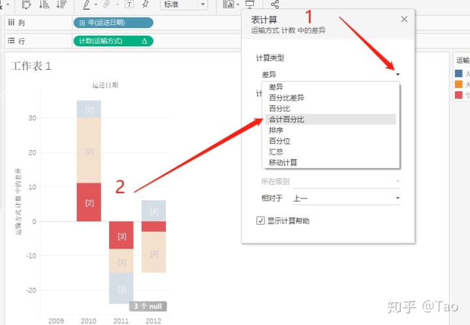Choose 合计百分比 from the list

pos(330,119)
